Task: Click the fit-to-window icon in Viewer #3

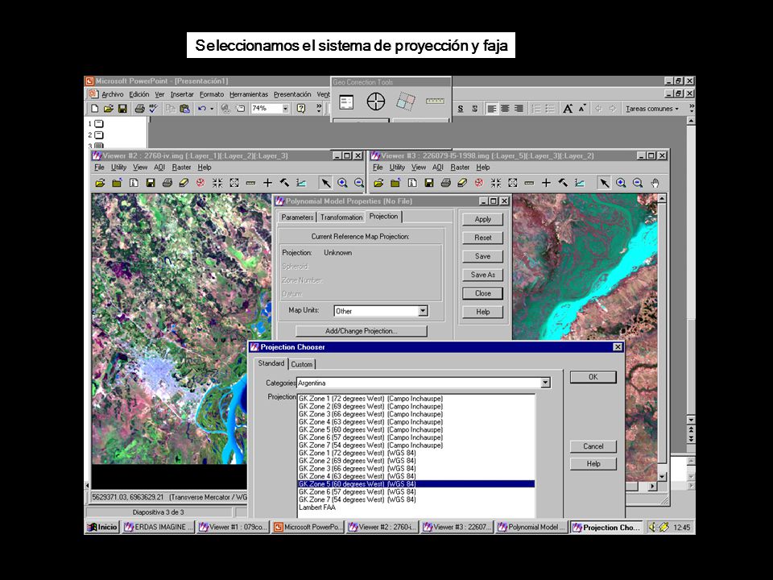Action: point(513,183)
